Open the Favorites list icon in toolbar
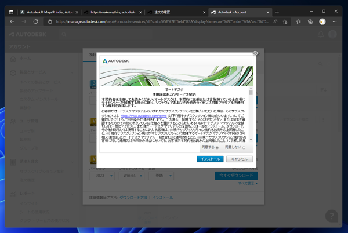The image size is (348, 233). point(298,21)
